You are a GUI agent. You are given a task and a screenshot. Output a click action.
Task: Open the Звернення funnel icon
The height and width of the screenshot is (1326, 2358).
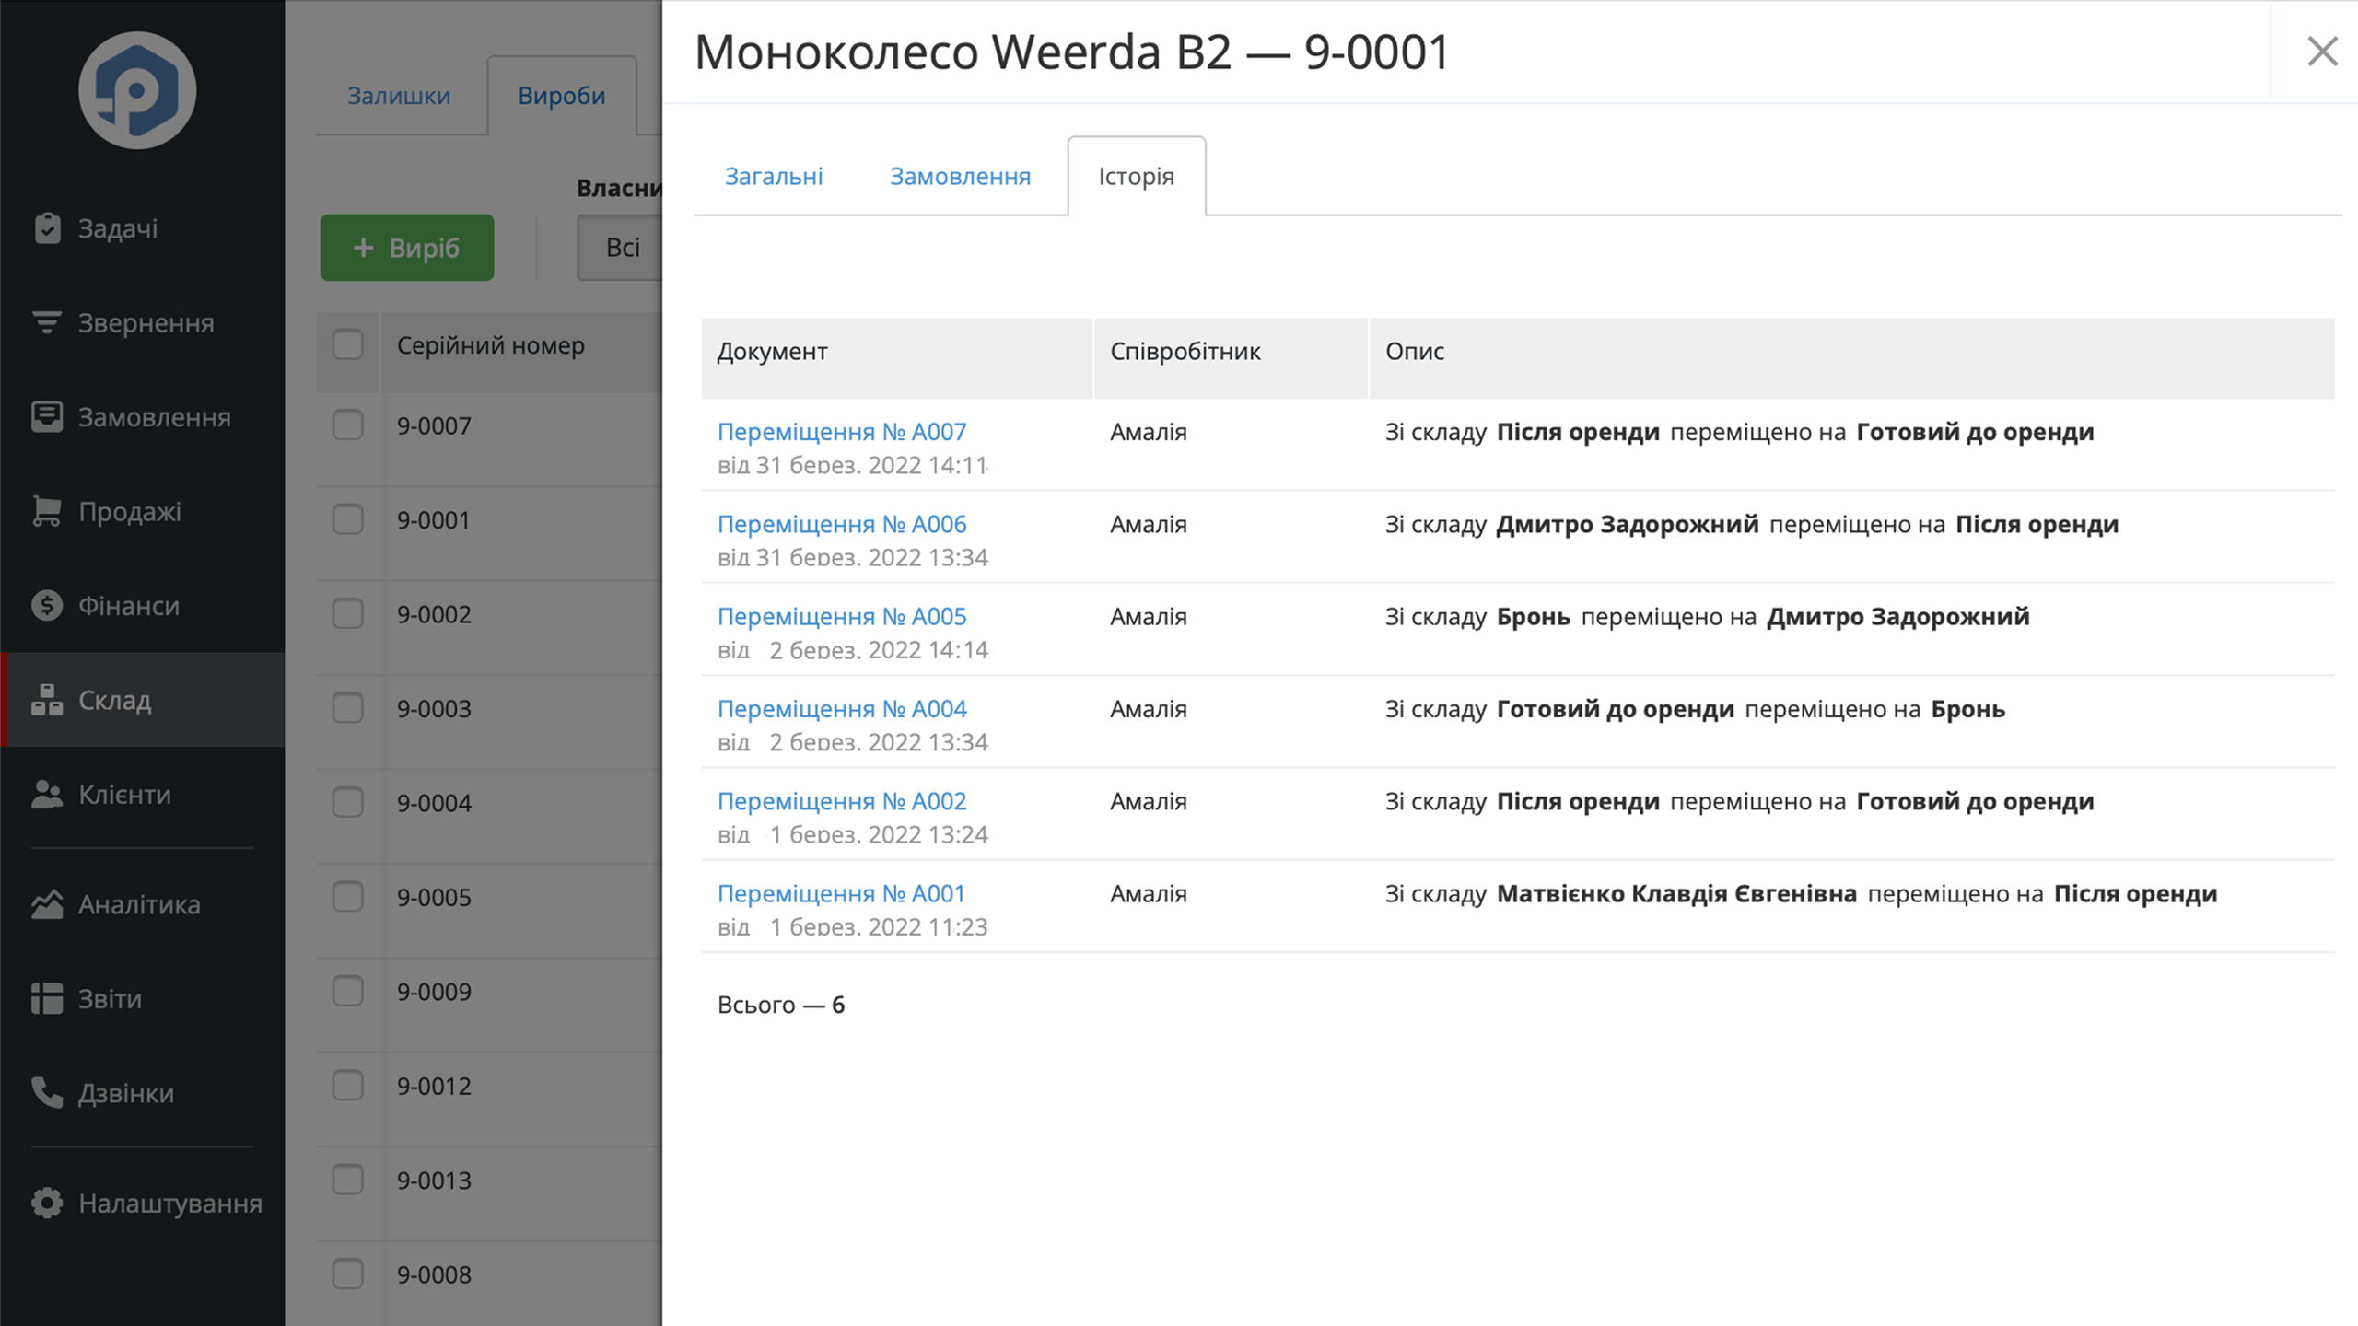[47, 323]
